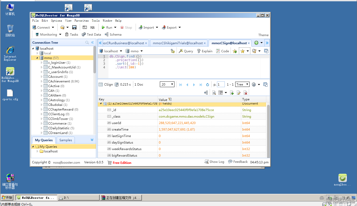Click the lock icon in query toolbar
The width and height of the screenshot is (357, 206).
tap(172, 51)
